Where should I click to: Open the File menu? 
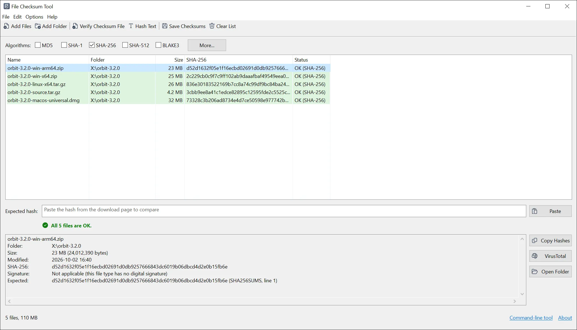(6, 17)
